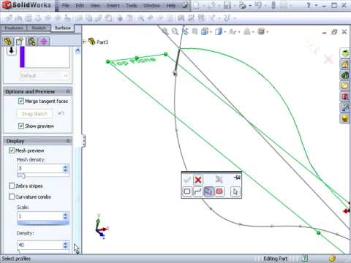This screenshot has width=351, height=263.
Task: Open View Palette folder task pane icon
Action: (345, 85)
